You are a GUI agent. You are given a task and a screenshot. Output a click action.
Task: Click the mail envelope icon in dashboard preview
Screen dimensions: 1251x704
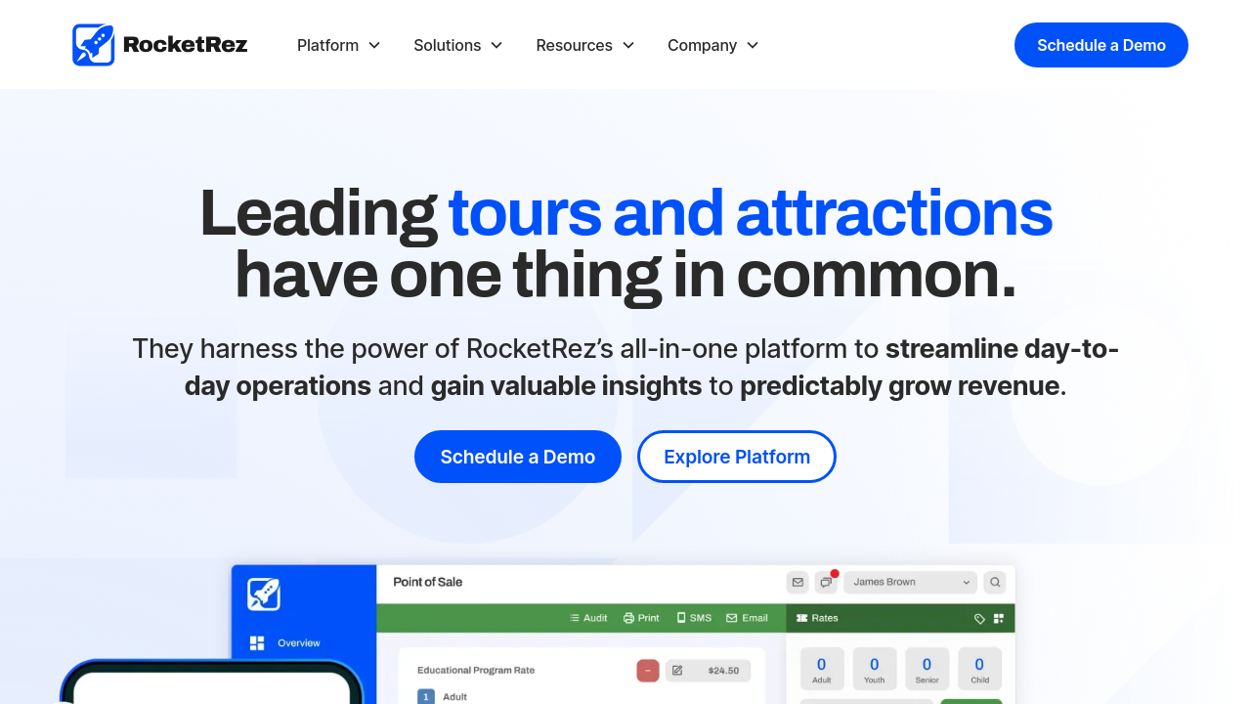click(798, 582)
